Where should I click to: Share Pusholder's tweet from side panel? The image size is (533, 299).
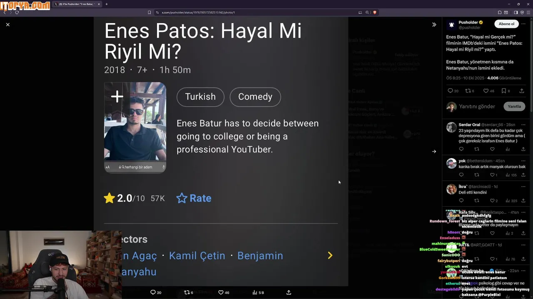tap(522, 91)
